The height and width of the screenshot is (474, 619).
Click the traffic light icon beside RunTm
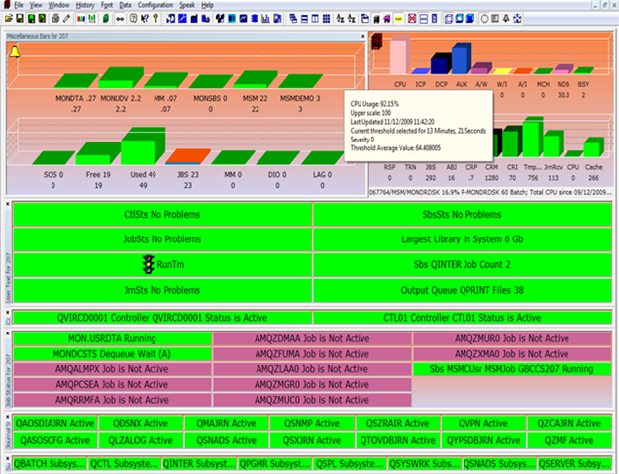149,265
